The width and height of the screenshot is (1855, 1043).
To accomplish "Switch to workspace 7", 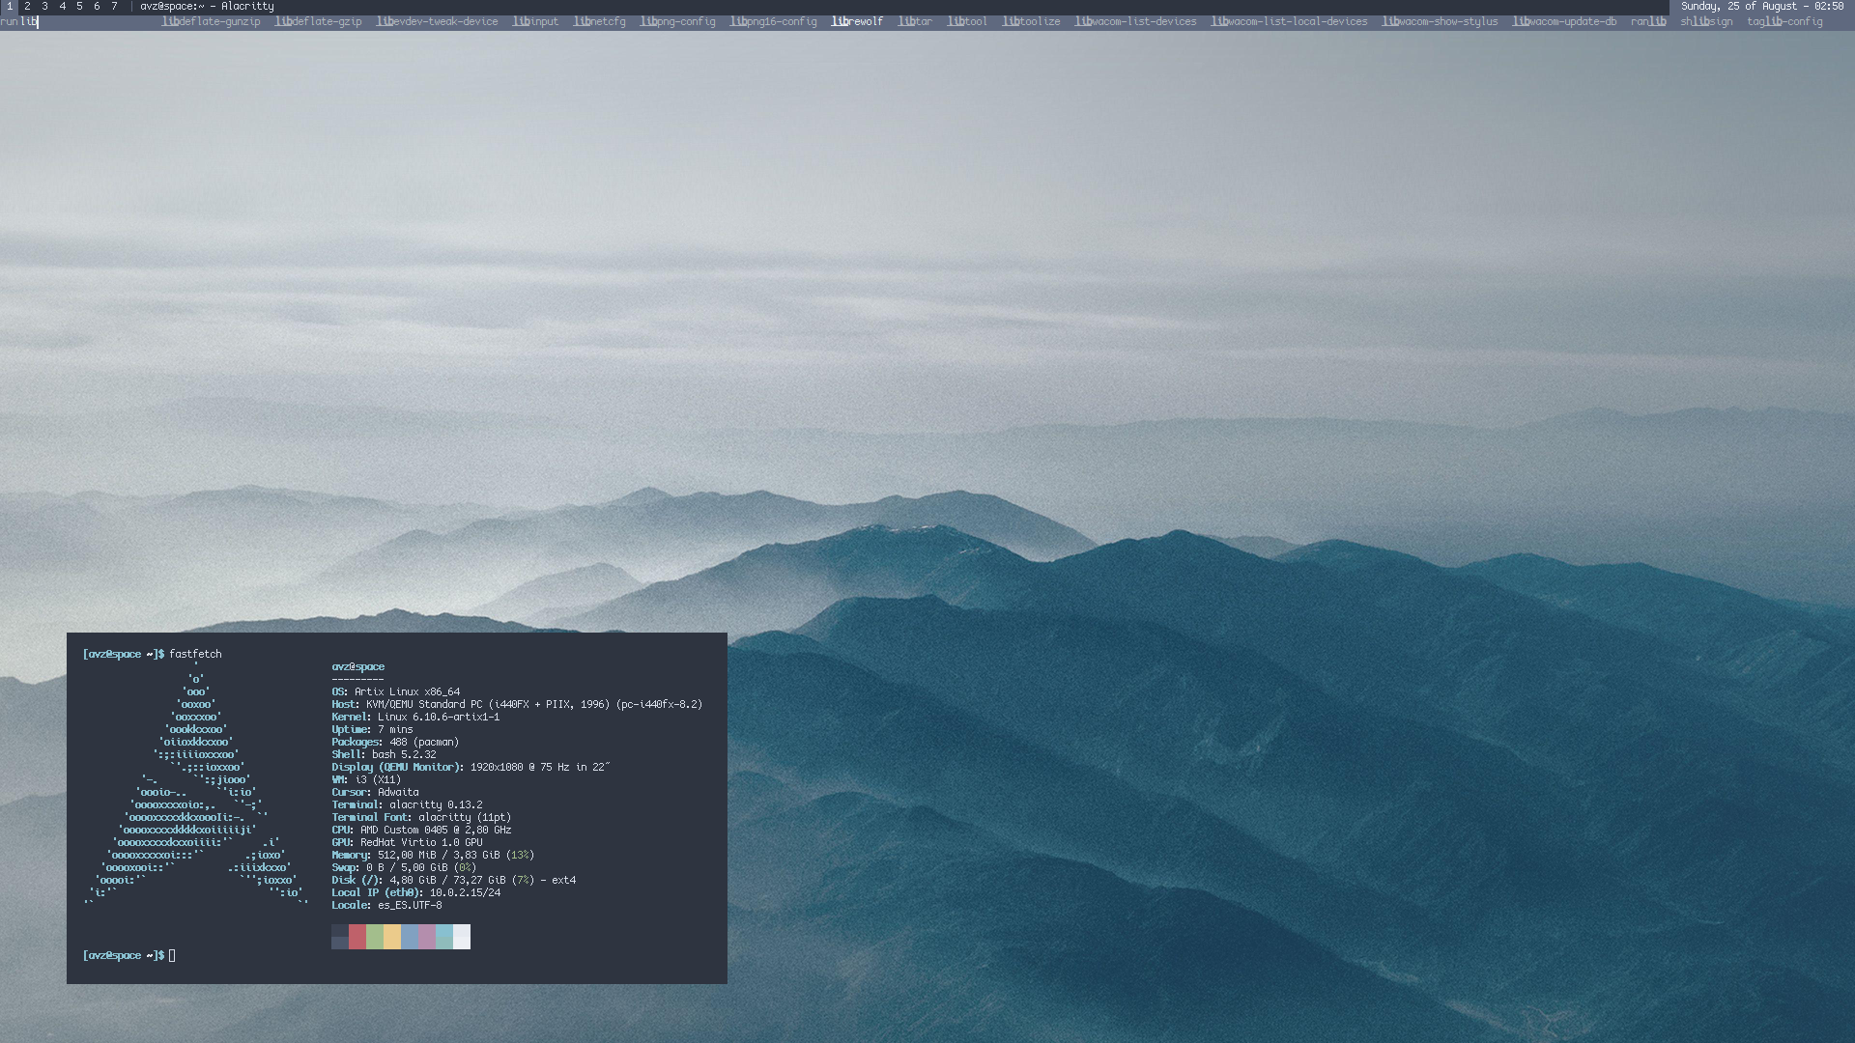I will (x=114, y=6).
